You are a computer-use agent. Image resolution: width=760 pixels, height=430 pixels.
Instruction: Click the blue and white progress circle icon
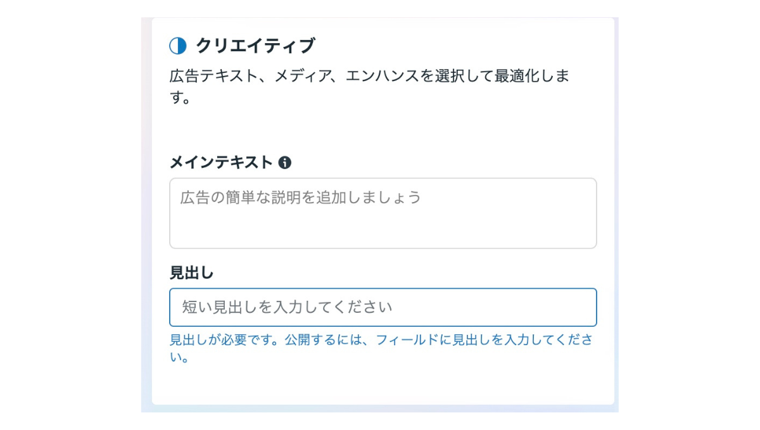point(178,46)
